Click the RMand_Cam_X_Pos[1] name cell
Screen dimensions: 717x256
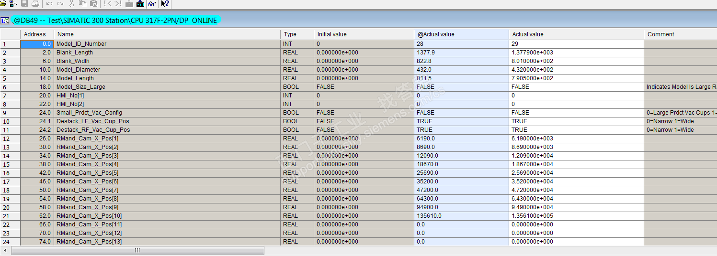tap(167, 139)
